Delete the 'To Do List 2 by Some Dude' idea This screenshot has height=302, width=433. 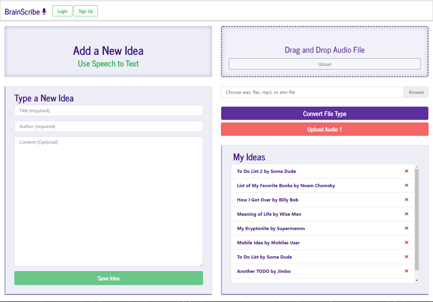click(406, 171)
